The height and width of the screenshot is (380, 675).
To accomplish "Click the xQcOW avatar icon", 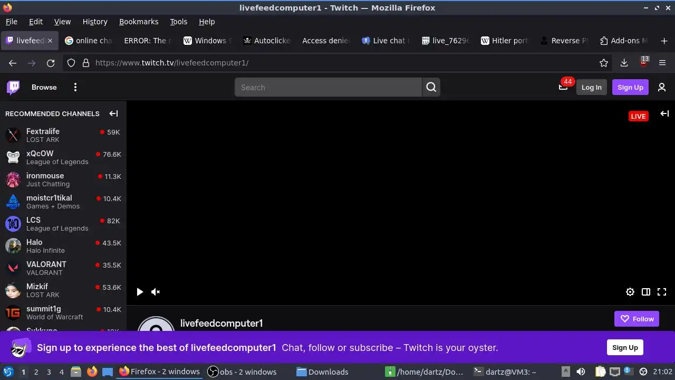I will 13,157.
